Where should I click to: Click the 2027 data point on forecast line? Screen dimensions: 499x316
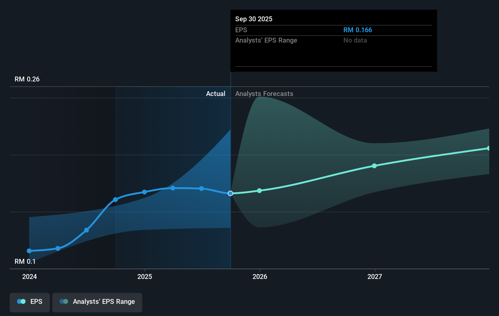pyautogui.click(x=374, y=166)
